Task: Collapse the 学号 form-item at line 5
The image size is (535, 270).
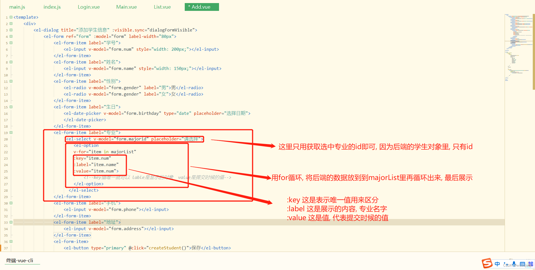Action: coord(11,43)
